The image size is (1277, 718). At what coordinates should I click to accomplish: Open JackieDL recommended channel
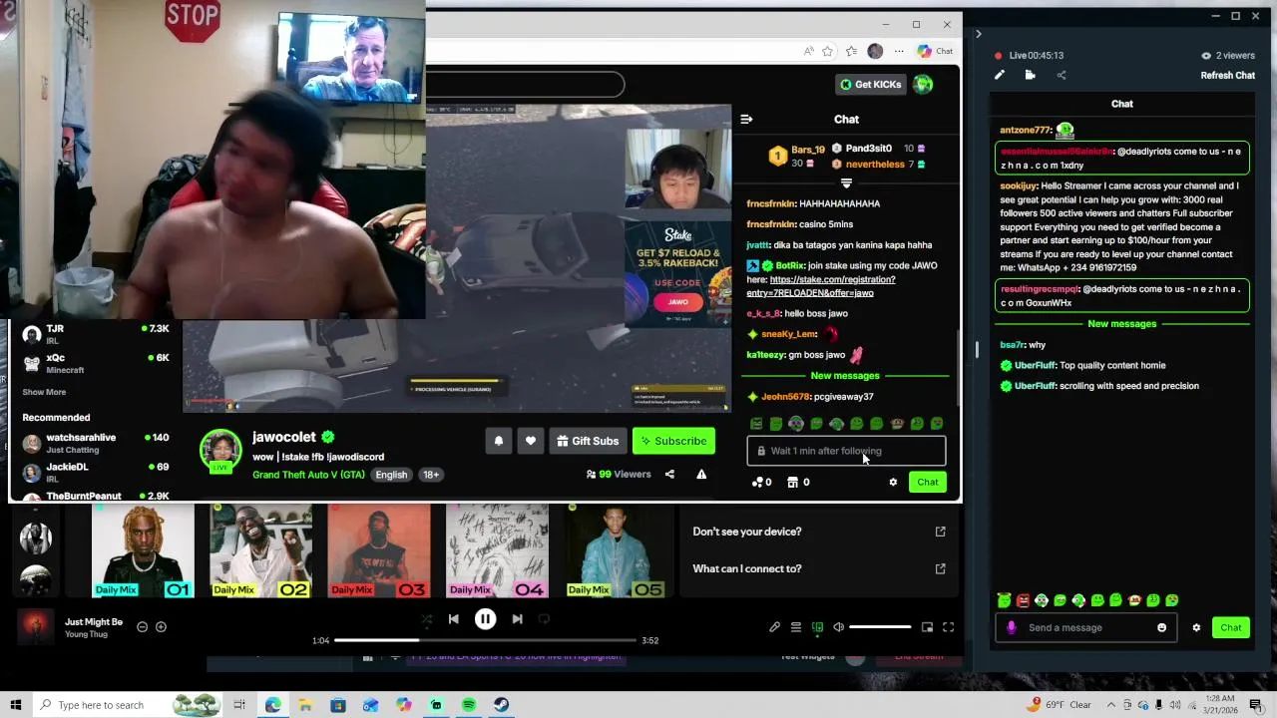(x=96, y=472)
